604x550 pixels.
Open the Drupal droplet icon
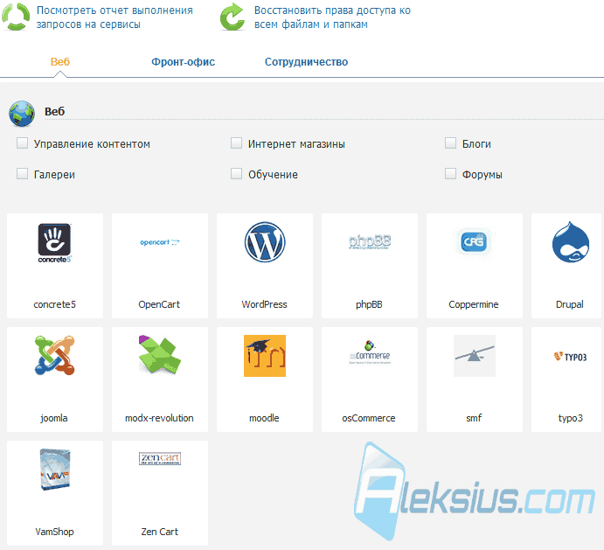click(x=571, y=242)
